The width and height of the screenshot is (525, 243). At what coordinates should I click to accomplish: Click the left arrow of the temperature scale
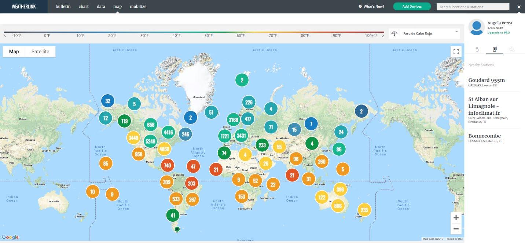5,36
